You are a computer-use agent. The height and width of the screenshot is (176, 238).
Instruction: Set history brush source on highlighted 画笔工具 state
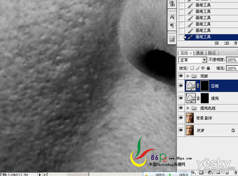point(181,37)
